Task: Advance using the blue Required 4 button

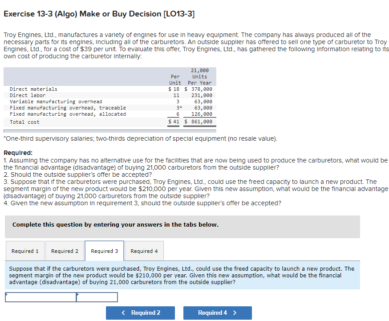Action: (218, 313)
